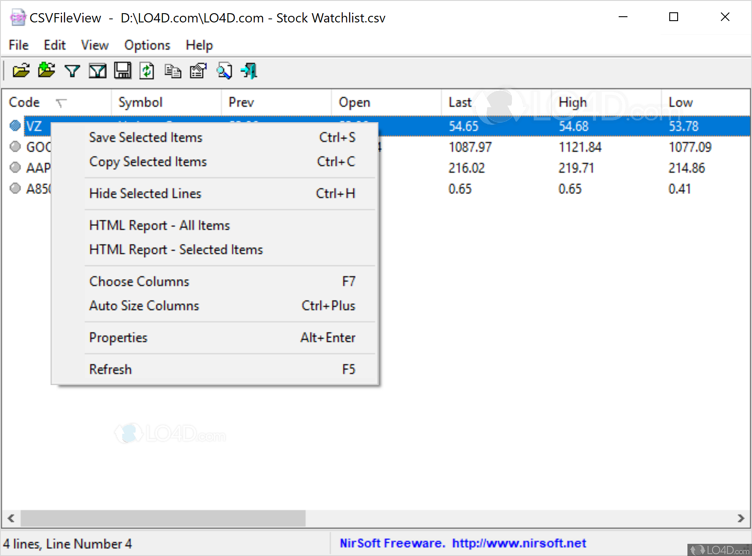Select the Low value 1077.09
The image size is (752, 556).
click(x=690, y=147)
